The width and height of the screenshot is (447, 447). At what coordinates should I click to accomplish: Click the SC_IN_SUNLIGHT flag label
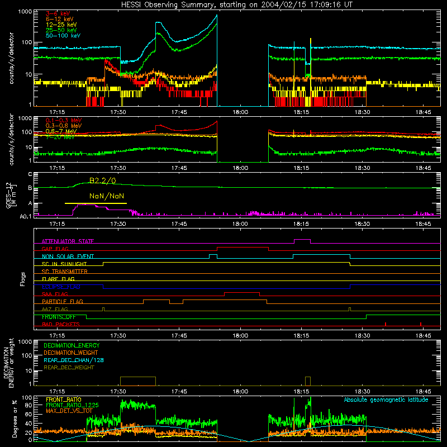coord(64,264)
